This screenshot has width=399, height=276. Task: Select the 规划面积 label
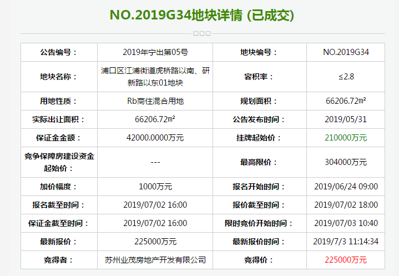coord(259,101)
